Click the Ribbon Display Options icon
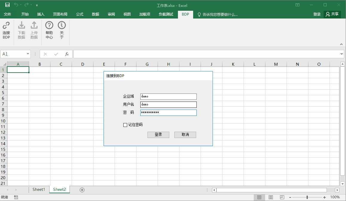346x201 pixels. (x=297, y=5)
